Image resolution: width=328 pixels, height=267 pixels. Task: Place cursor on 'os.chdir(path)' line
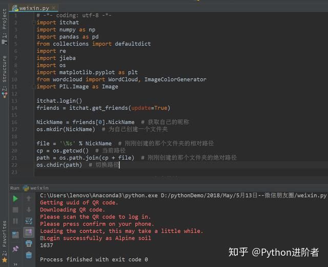click(x=59, y=165)
